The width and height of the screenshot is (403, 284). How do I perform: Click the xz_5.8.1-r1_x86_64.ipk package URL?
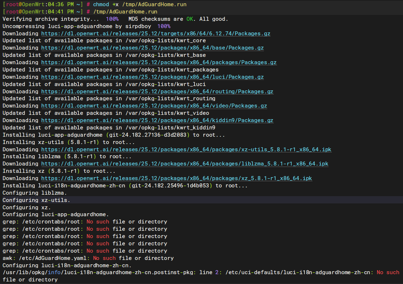(176, 178)
